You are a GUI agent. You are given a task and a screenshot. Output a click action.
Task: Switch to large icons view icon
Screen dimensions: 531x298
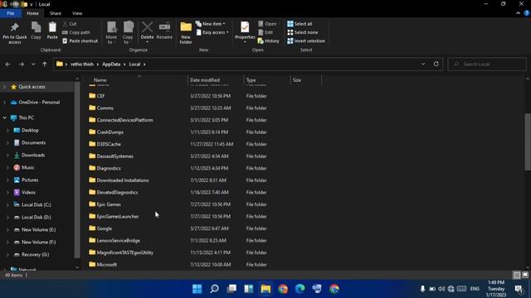tap(525, 275)
